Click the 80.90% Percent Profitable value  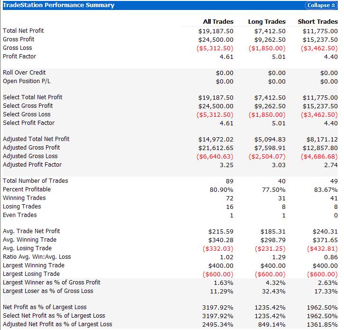click(x=222, y=190)
